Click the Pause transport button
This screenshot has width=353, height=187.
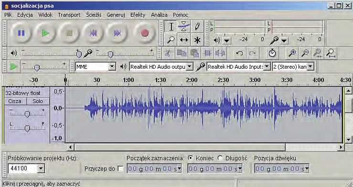21,33
